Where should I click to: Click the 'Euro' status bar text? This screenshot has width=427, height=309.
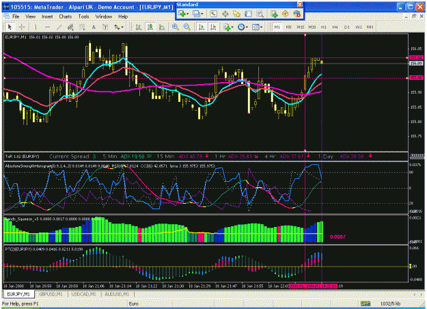(x=133, y=304)
